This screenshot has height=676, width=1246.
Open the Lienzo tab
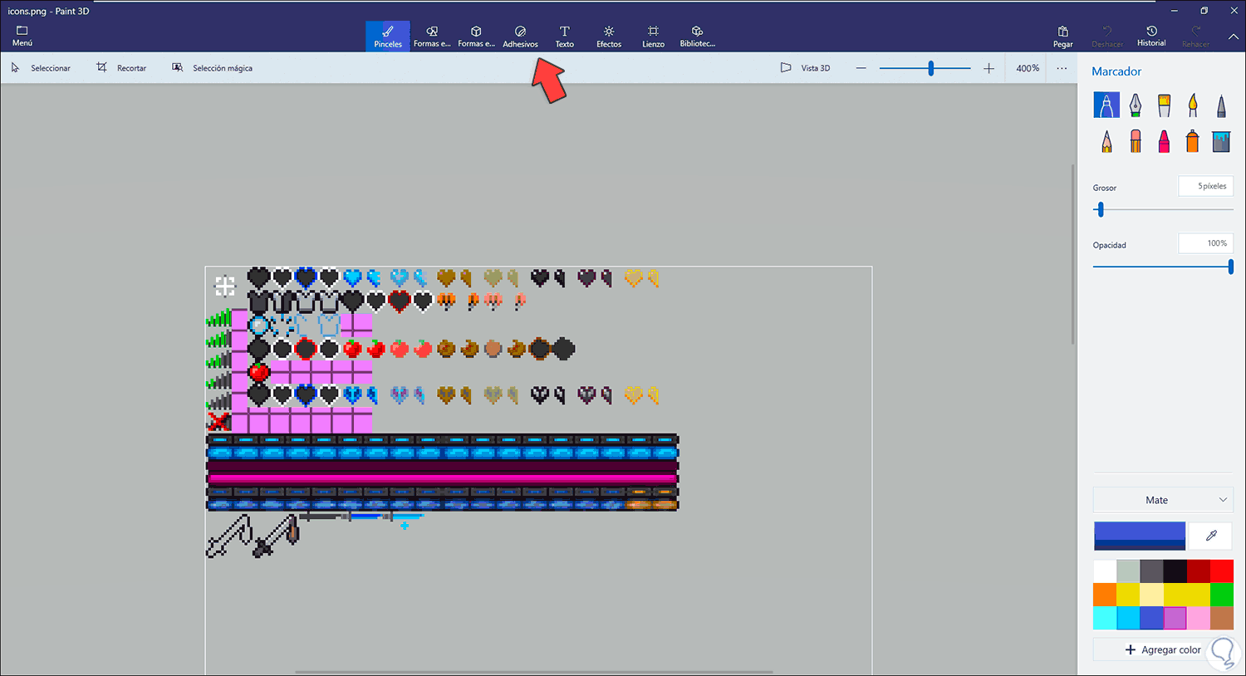(x=653, y=37)
